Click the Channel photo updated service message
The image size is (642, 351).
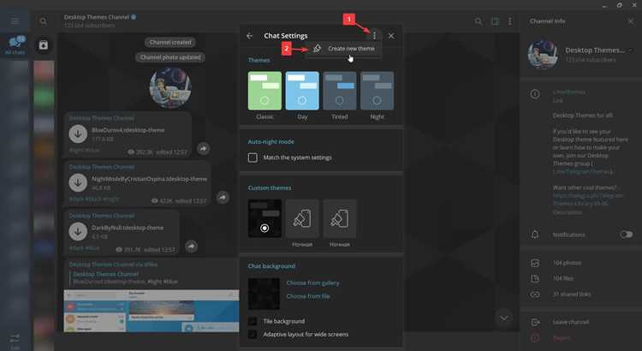tap(170, 57)
